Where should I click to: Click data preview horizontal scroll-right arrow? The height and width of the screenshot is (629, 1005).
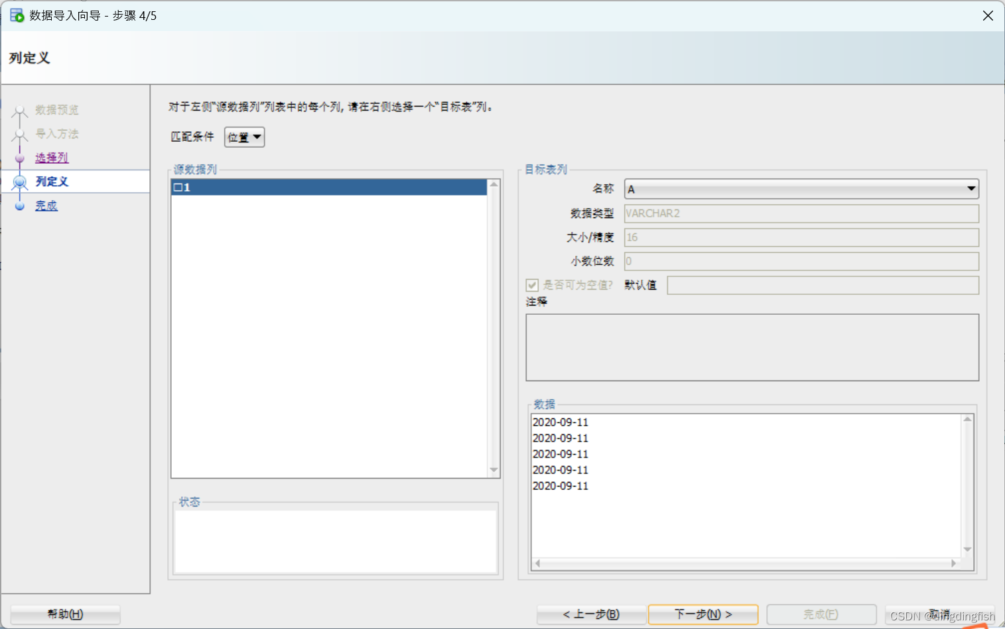pos(954,563)
